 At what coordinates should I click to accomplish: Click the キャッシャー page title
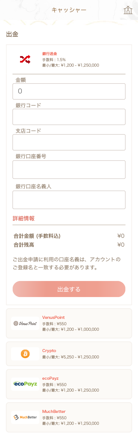tap(69, 10)
